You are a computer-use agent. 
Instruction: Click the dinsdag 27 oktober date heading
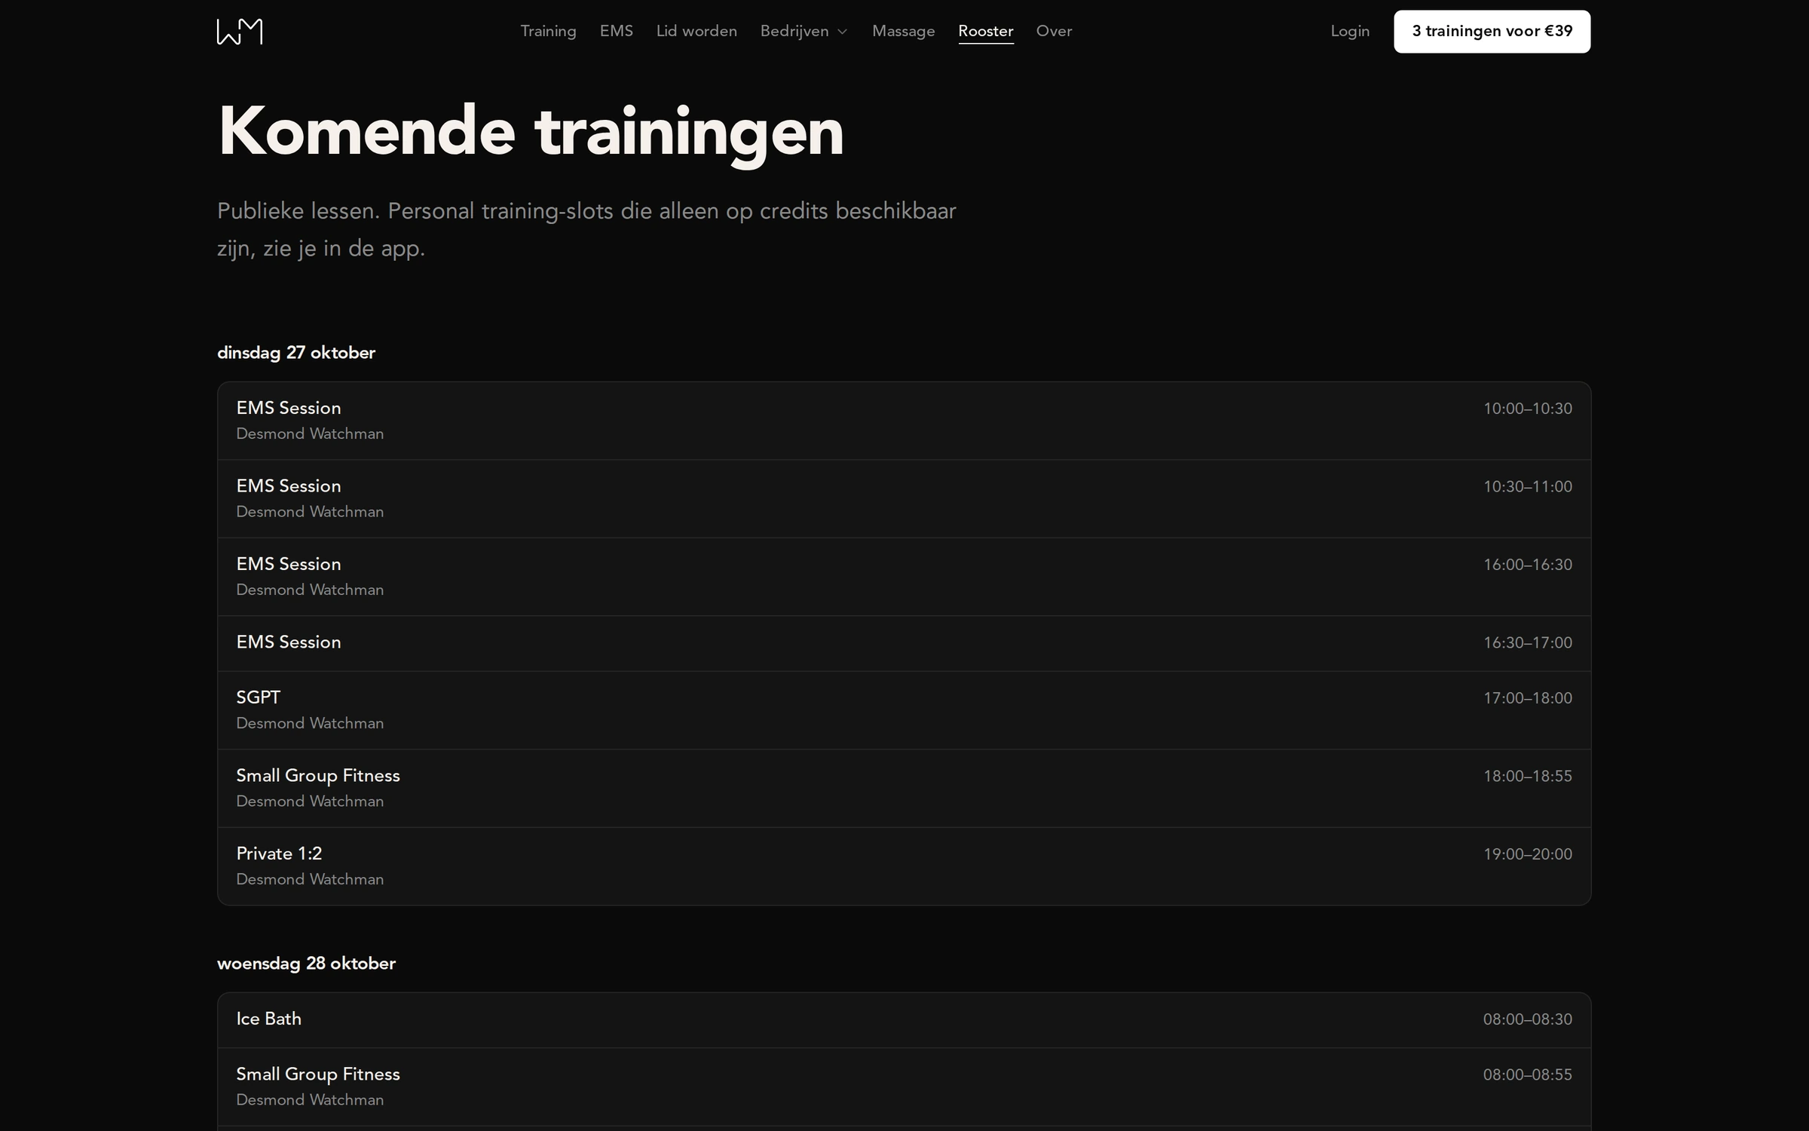(296, 352)
